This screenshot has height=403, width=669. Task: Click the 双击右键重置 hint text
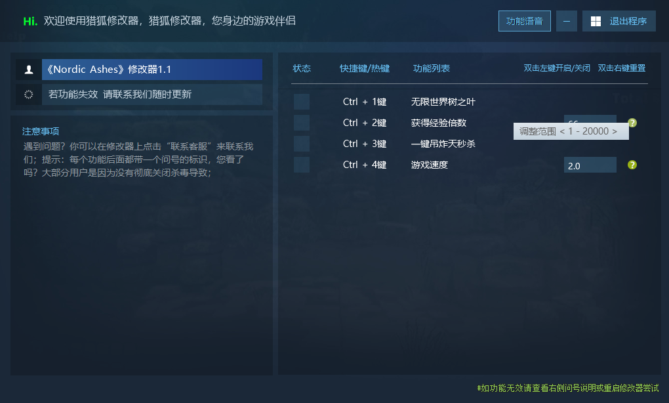[622, 68]
